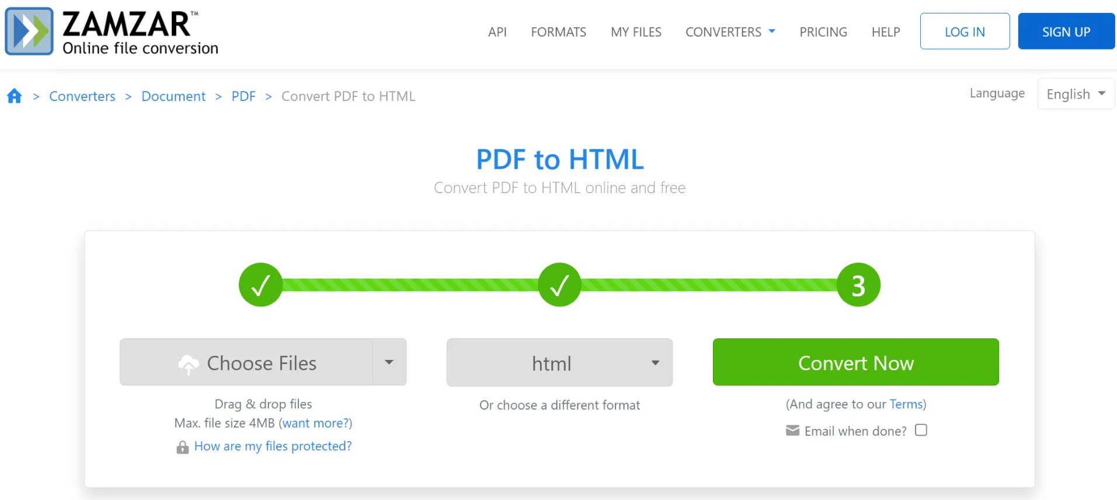
Task: Open the English language selector
Action: [x=1076, y=94]
